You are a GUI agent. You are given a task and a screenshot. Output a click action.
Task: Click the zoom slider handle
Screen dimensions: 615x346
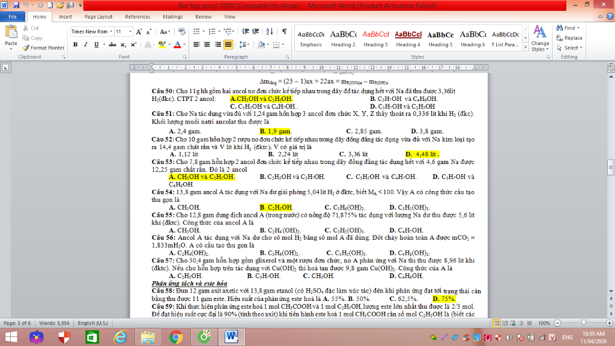pos(584,323)
